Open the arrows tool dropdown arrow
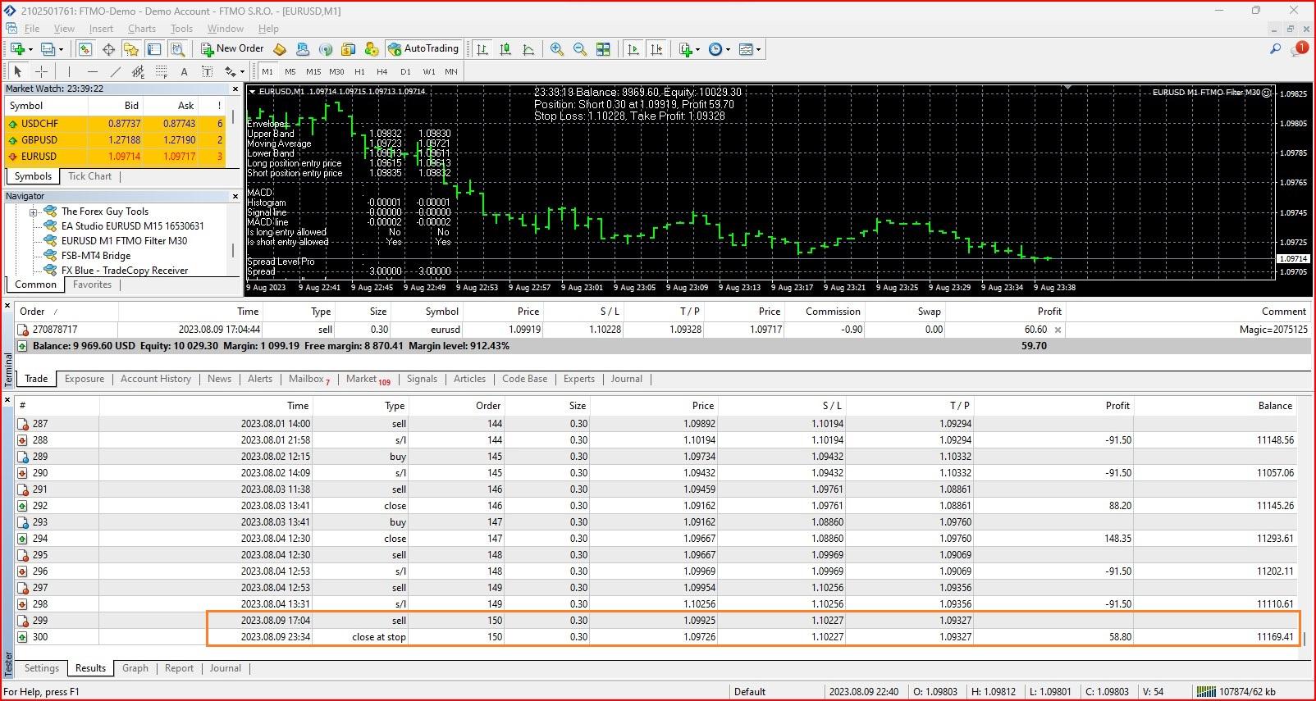 [x=242, y=71]
